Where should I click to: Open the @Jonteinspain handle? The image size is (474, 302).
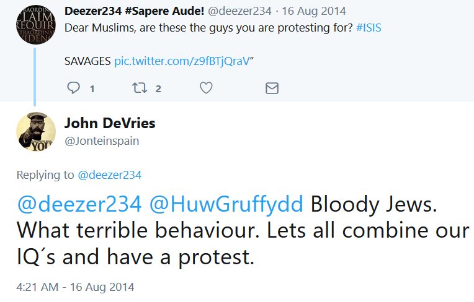[102, 140]
